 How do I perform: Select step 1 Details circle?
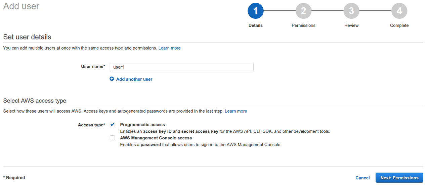point(256,11)
